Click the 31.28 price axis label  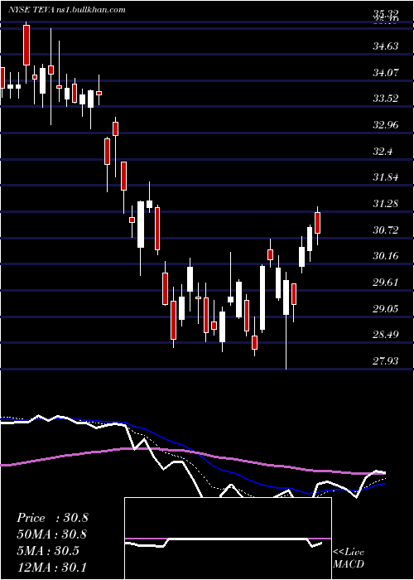click(x=386, y=204)
